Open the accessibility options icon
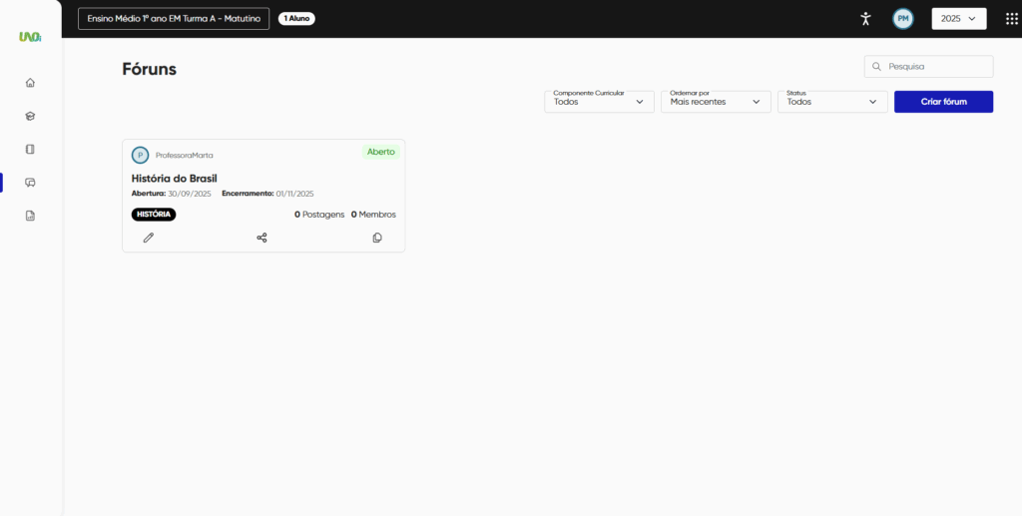 pyautogui.click(x=865, y=18)
